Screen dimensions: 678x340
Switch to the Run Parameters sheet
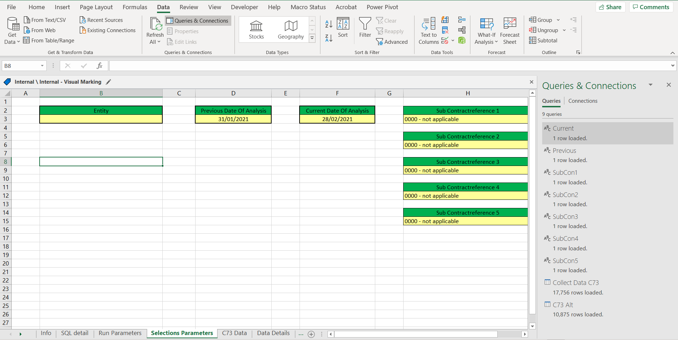[120, 333]
